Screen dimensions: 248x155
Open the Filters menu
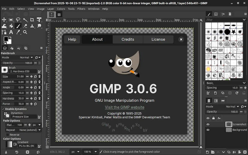[81, 9]
